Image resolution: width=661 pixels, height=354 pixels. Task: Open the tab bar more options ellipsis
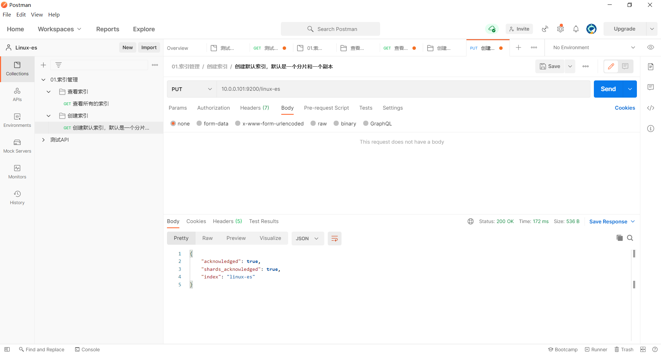click(x=534, y=47)
